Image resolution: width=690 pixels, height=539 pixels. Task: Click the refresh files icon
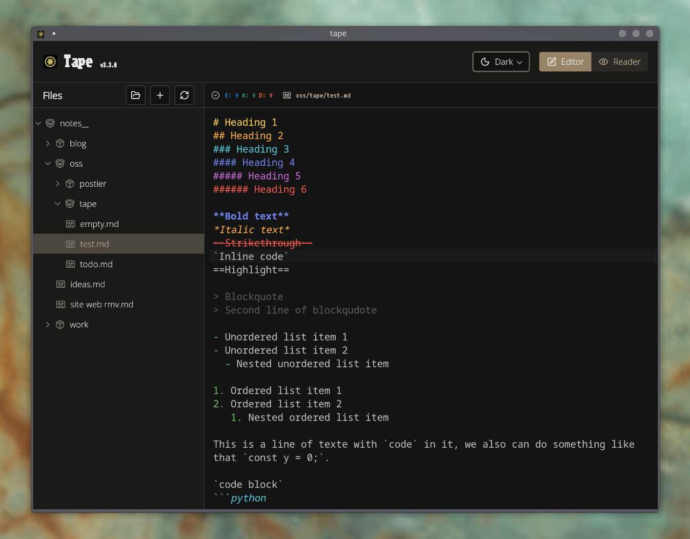click(x=184, y=95)
